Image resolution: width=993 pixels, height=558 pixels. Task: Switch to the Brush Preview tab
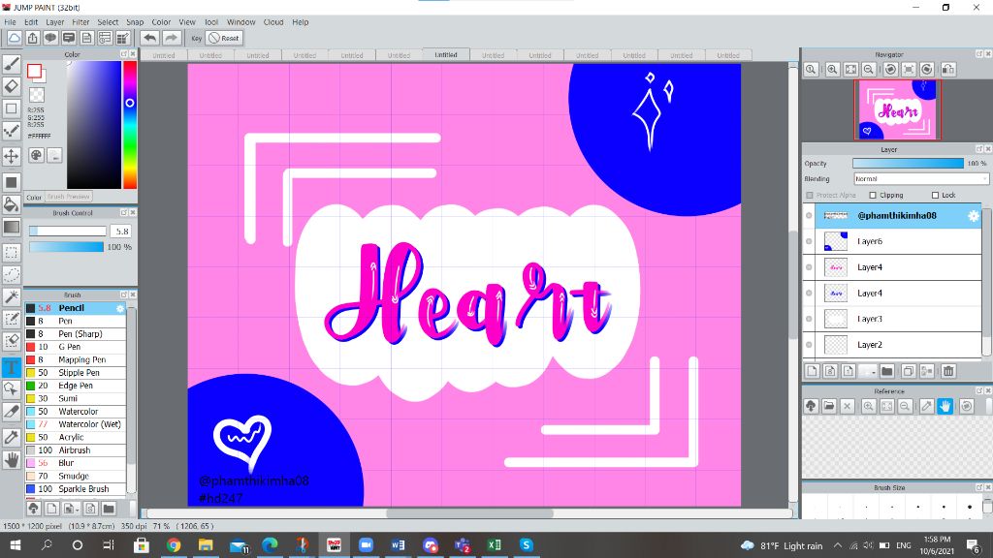69,197
